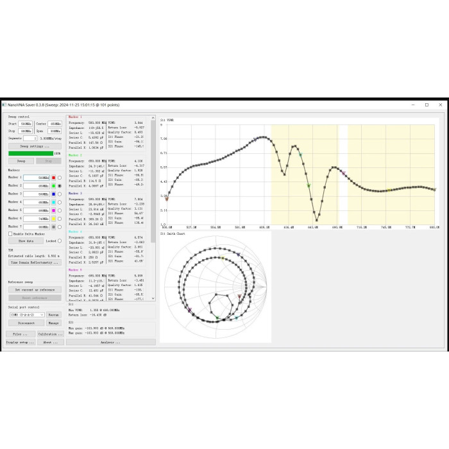Image resolution: width=449 pixels, height=449 pixels.
Task: Click the Manage button
Action: coord(53,323)
